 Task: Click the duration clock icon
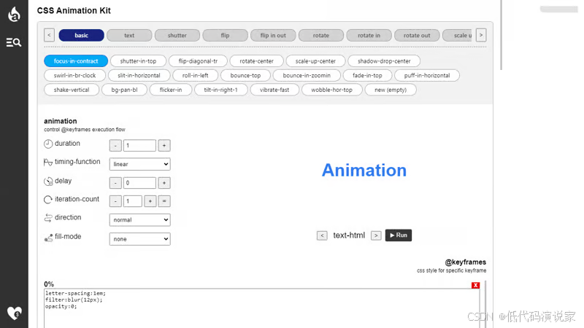pyautogui.click(x=48, y=144)
